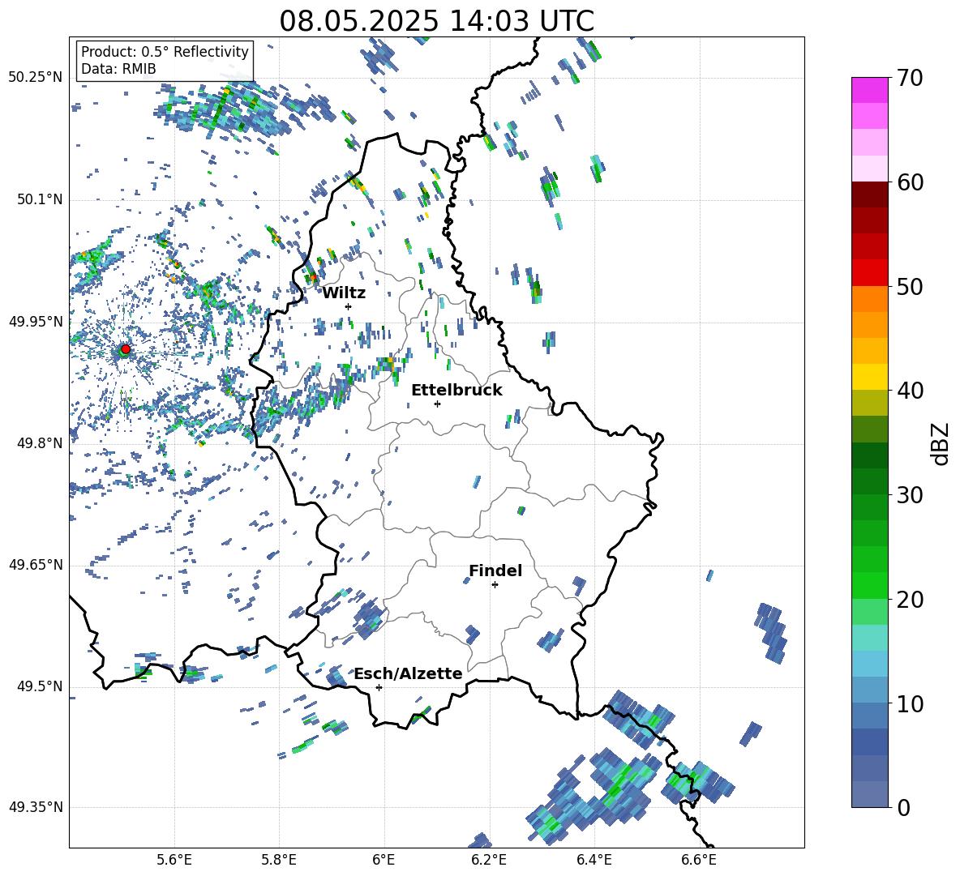
Task: Click the Ettelbruck station cross marker
Action: point(437,404)
